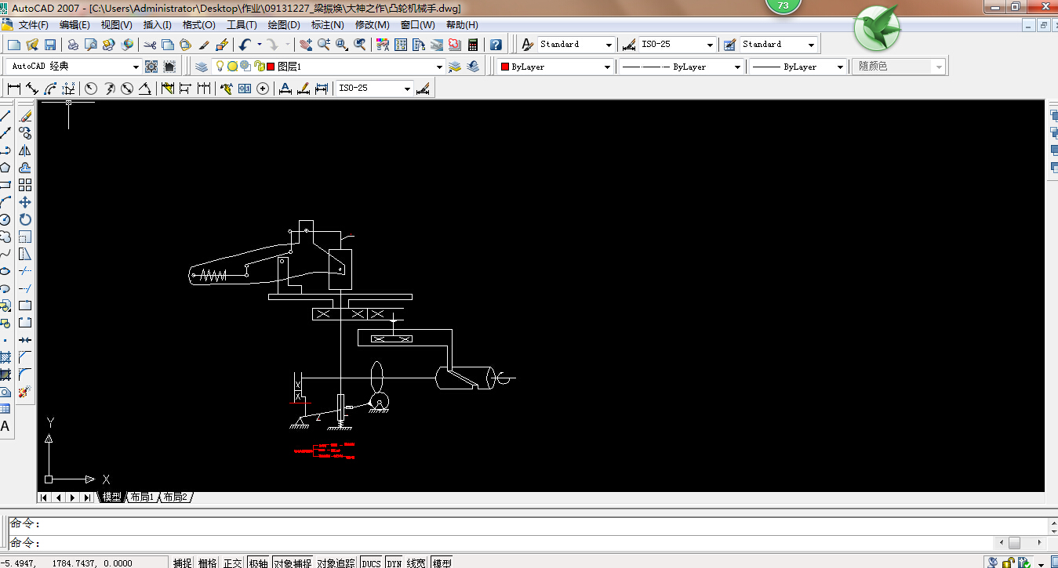This screenshot has width=1058, height=568.
Task: Toggle 正交 (Ortho) mode in status bar
Action: point(233,563)
